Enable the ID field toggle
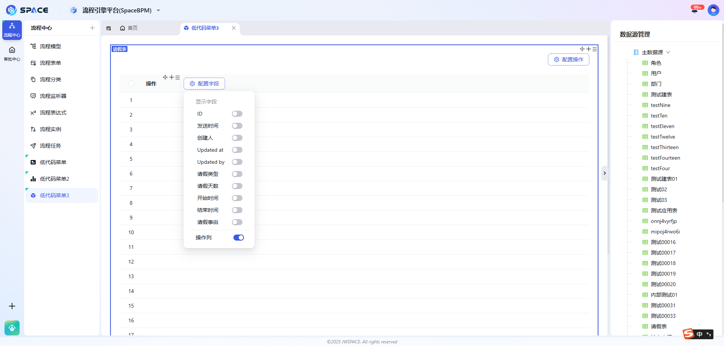Viewport: 724px width, 346px height. coord(237,114)
